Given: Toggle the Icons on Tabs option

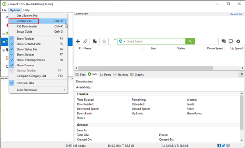Looking at the screenshot, I should (x=38, y=83).
